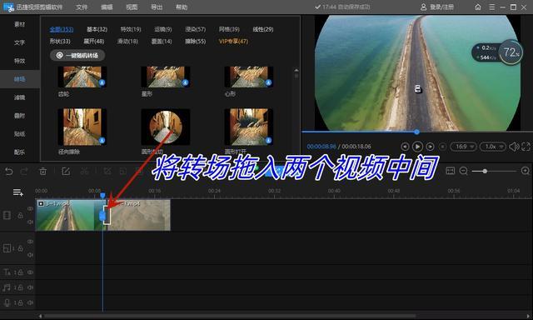Screen dimensions: 533x320
Task: Play the preview video
Action: (417, 147)
